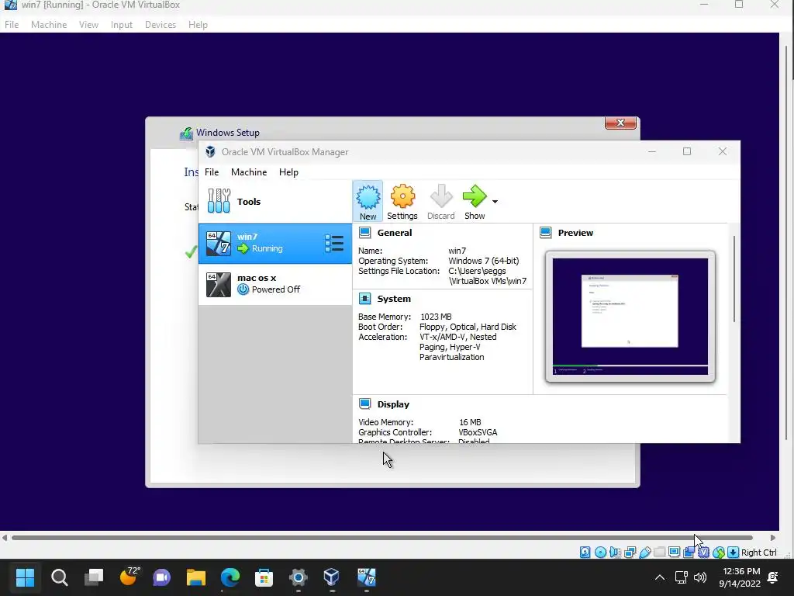The image size is (794, 596).
Task: Click the CPU virtualization V status icon
Action: coord(703,552)
